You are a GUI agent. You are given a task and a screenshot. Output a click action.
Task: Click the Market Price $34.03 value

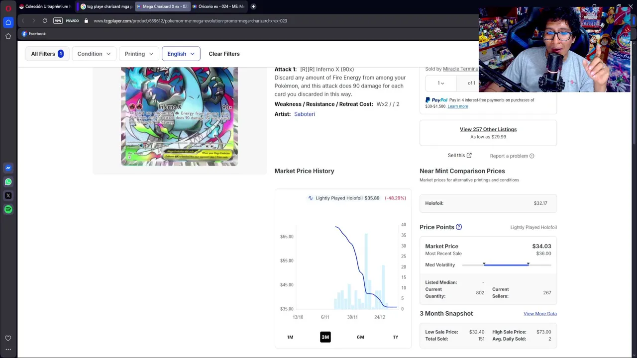tap(541, 246)
